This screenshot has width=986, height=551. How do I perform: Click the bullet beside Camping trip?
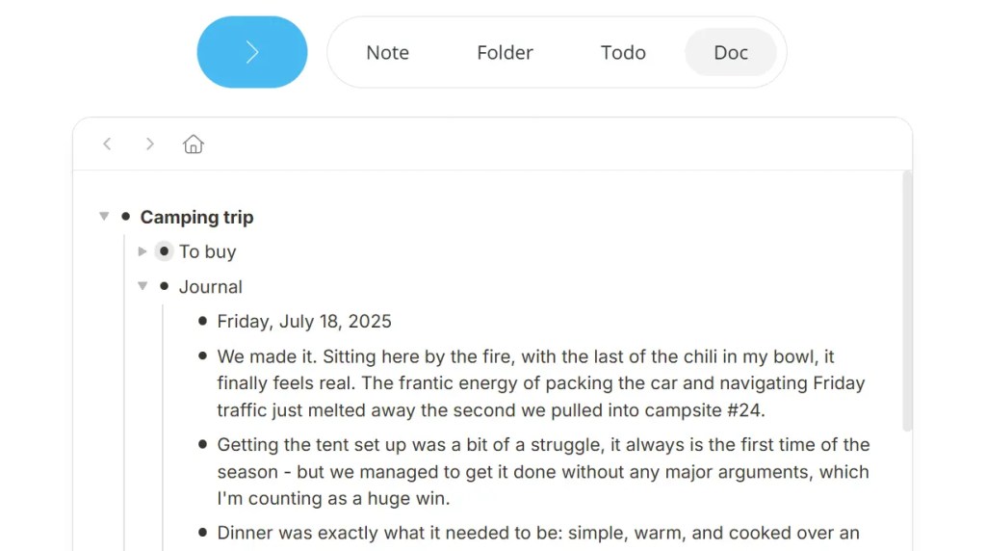[x=126, y=217]
